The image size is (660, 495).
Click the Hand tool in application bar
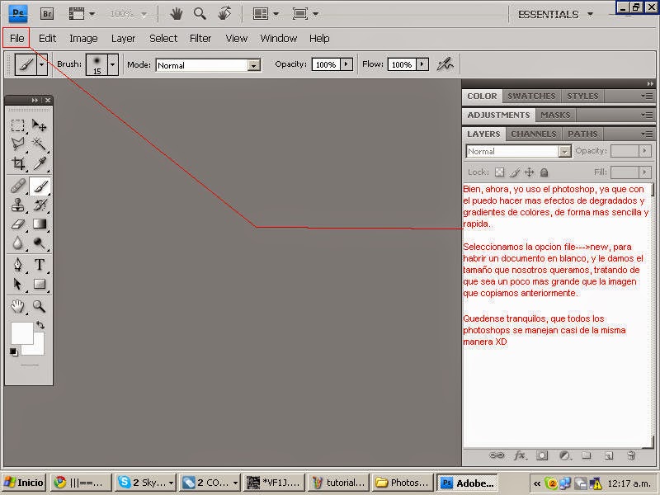click(x=176, y=14)
